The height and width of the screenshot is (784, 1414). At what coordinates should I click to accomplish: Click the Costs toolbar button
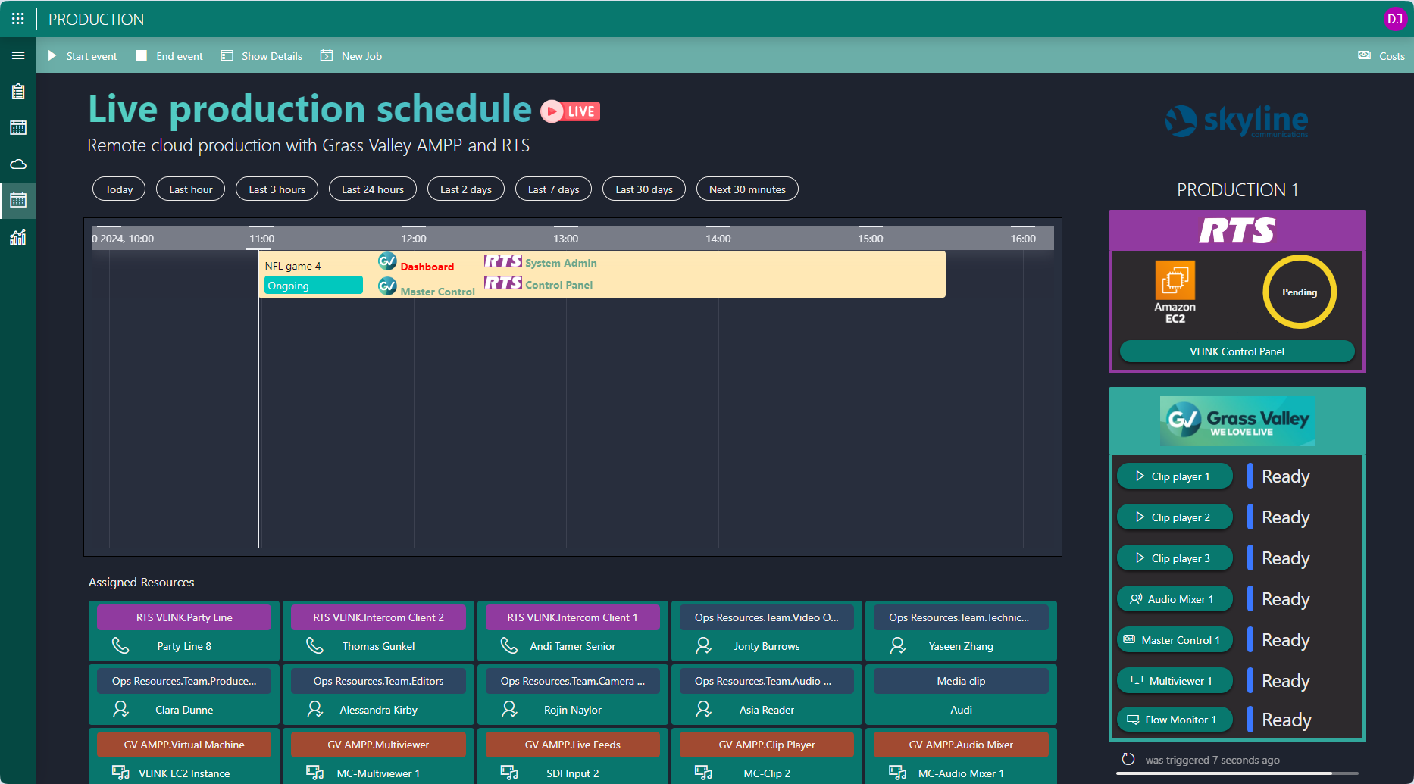pos(1381,55)
